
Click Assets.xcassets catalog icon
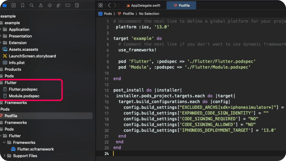click(x=5, y=49)
